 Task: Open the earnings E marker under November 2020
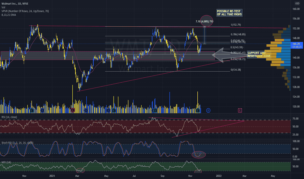[32, 111]
